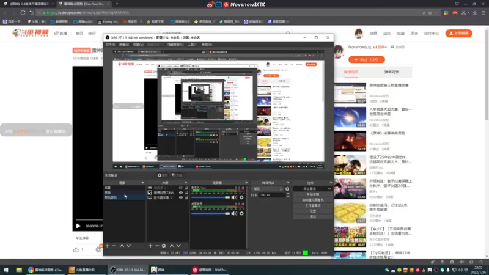This screenshot has height=275, width=489.
Task: Open the transition properties gear icon
Action: 287,189
